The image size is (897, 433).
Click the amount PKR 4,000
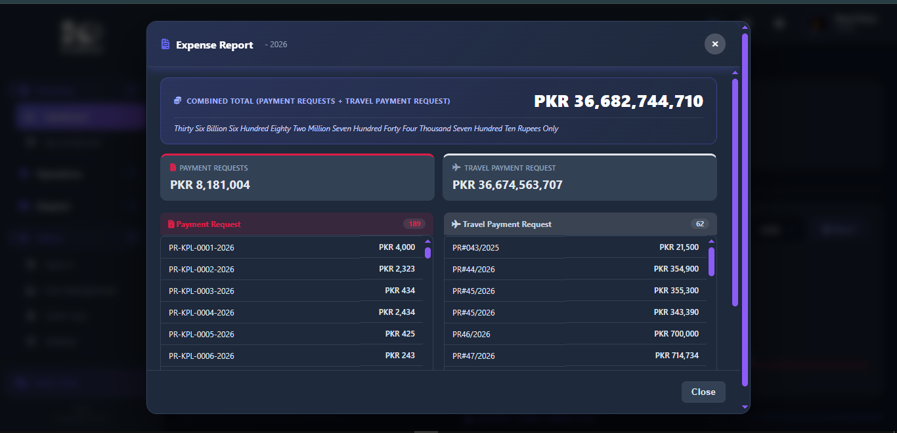(x=397, y=247)
